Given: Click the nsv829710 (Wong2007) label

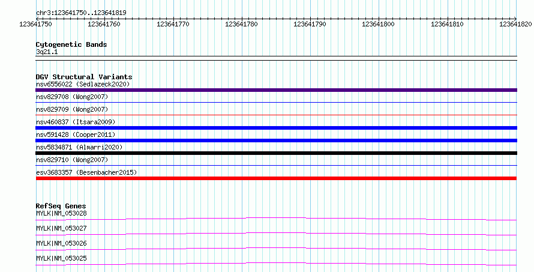Looking at the screenshot, I should pos(72,160).
